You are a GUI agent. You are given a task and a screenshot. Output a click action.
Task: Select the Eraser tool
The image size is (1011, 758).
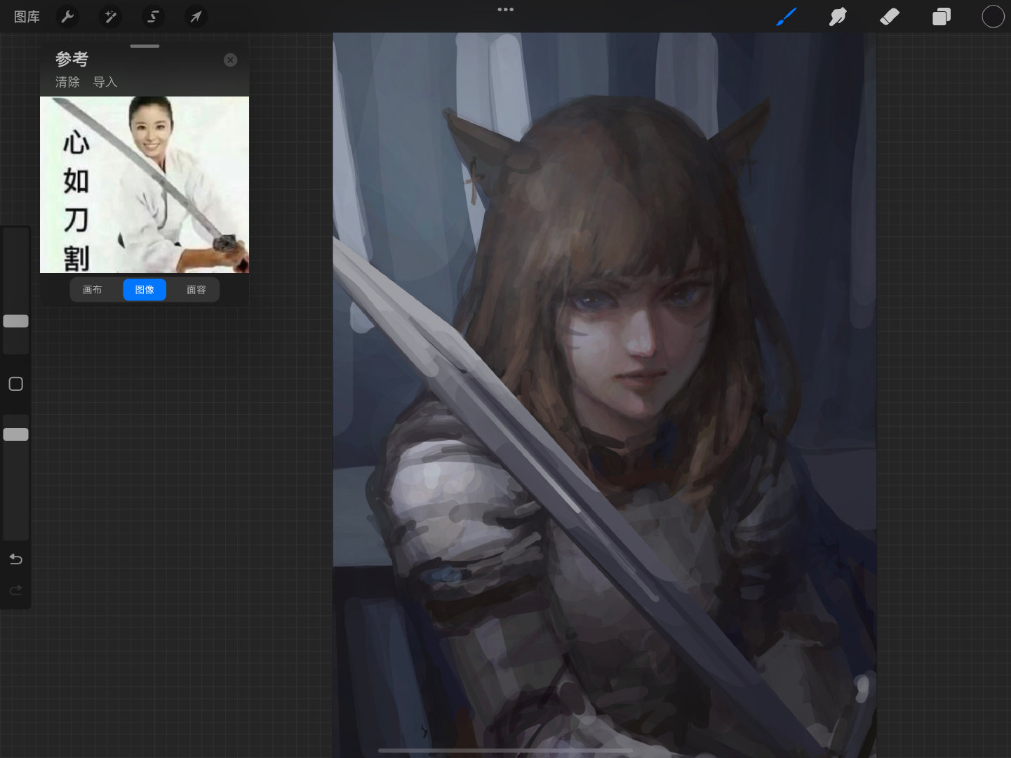[x=890, y=16]
